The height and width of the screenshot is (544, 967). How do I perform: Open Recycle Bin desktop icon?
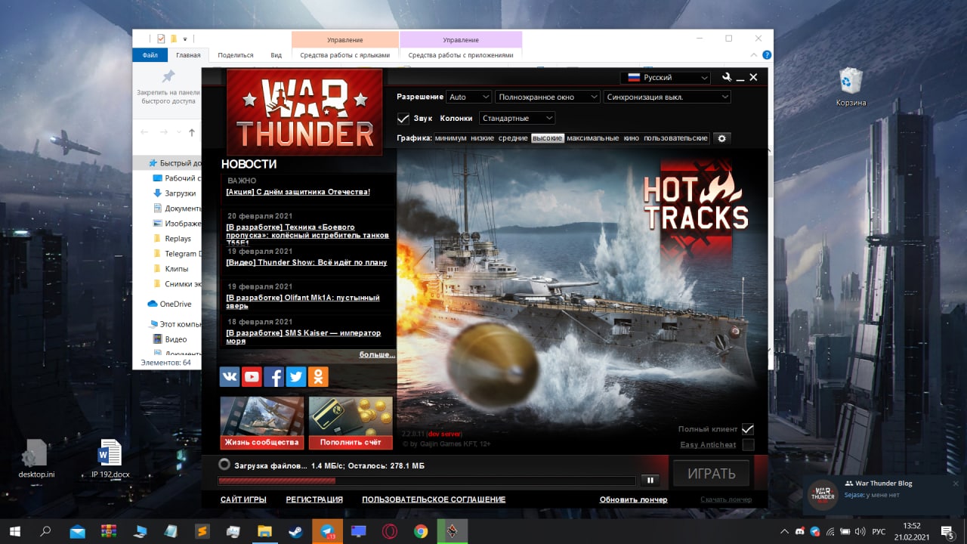(x=851, y=87)
